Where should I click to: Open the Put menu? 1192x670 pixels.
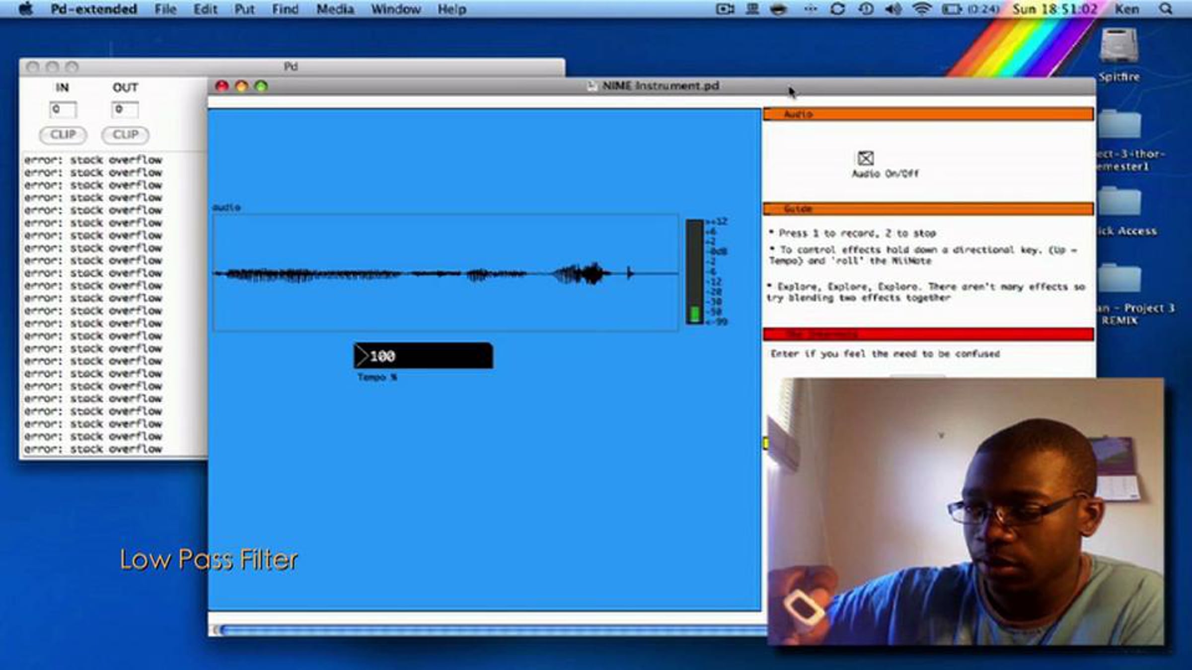(244, 9)
